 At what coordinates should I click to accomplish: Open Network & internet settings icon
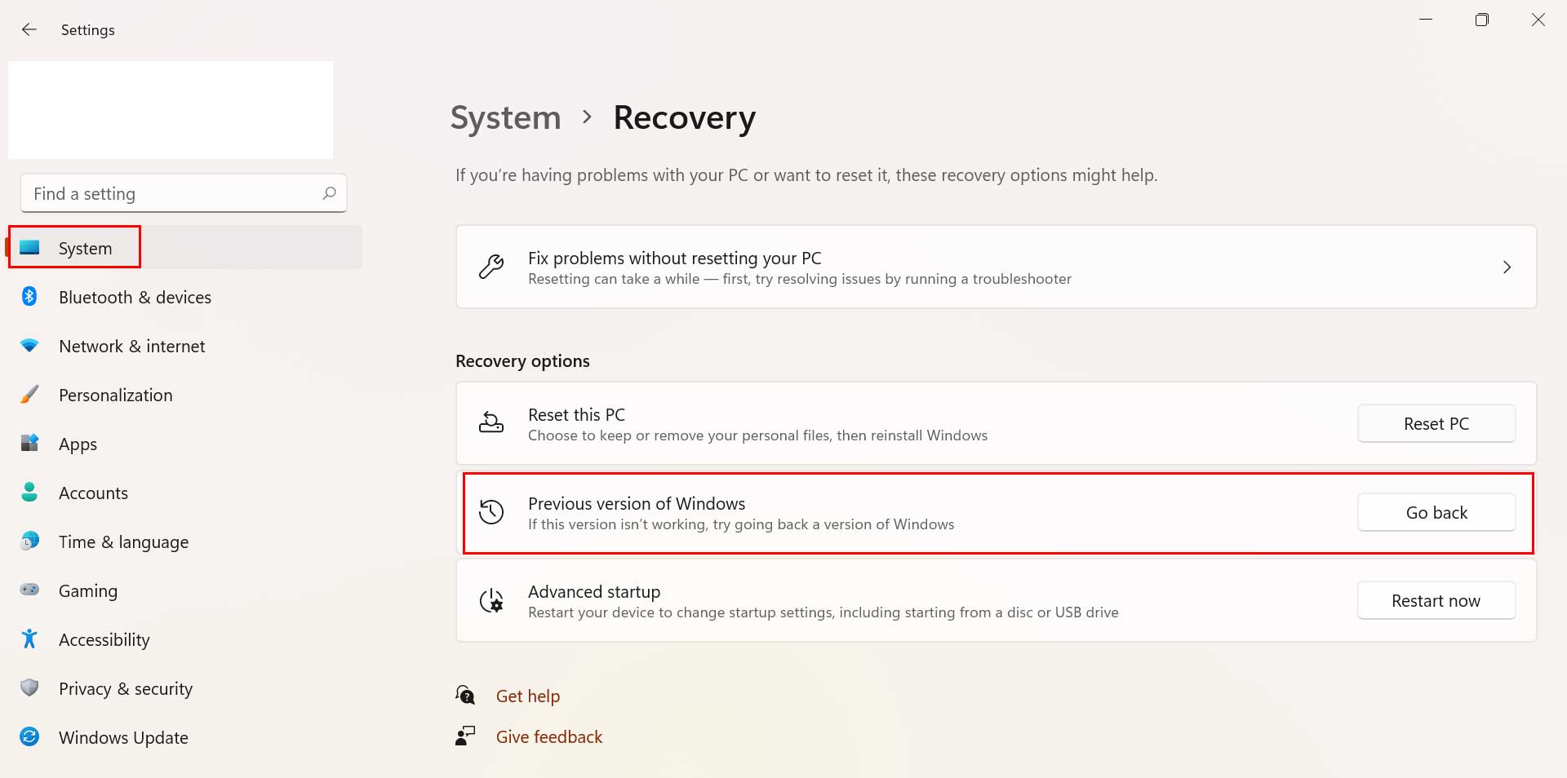30,346
